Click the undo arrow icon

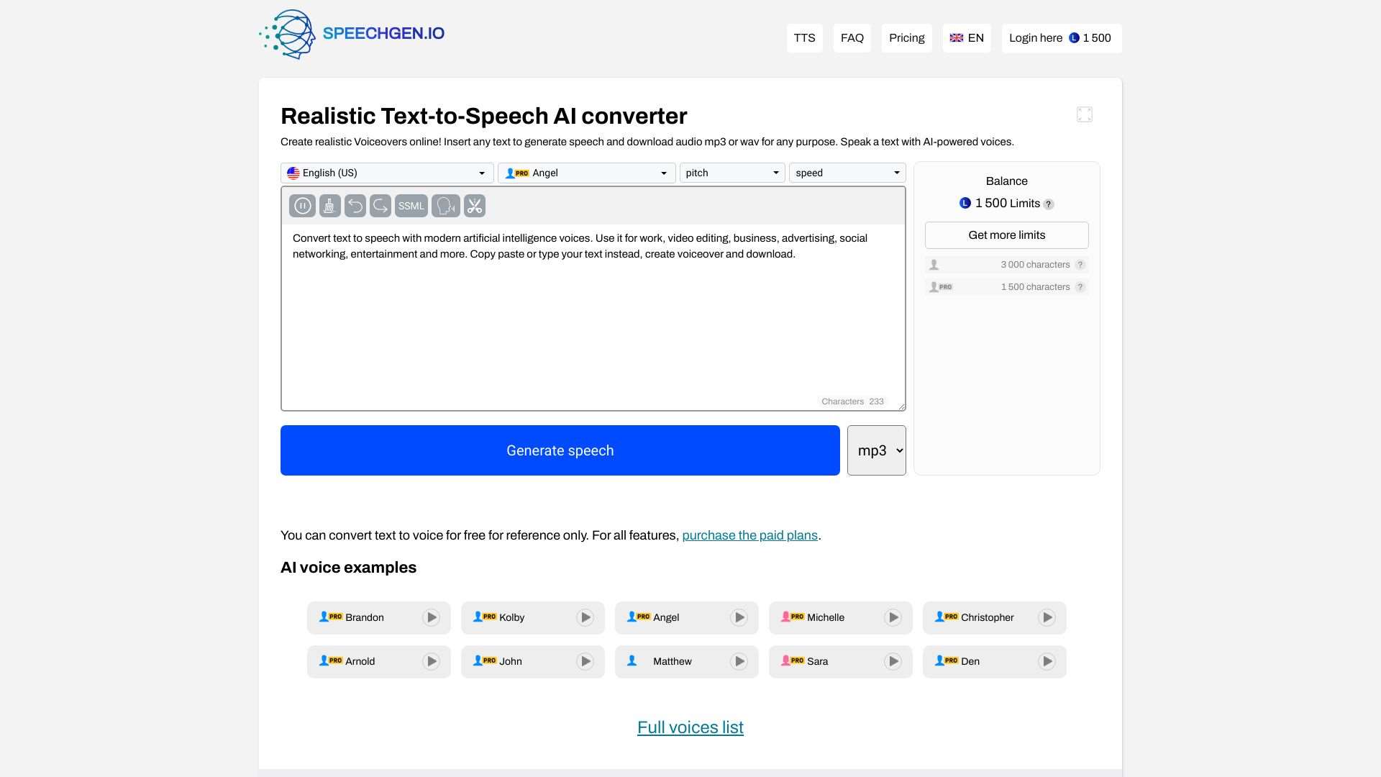point(354,205)
